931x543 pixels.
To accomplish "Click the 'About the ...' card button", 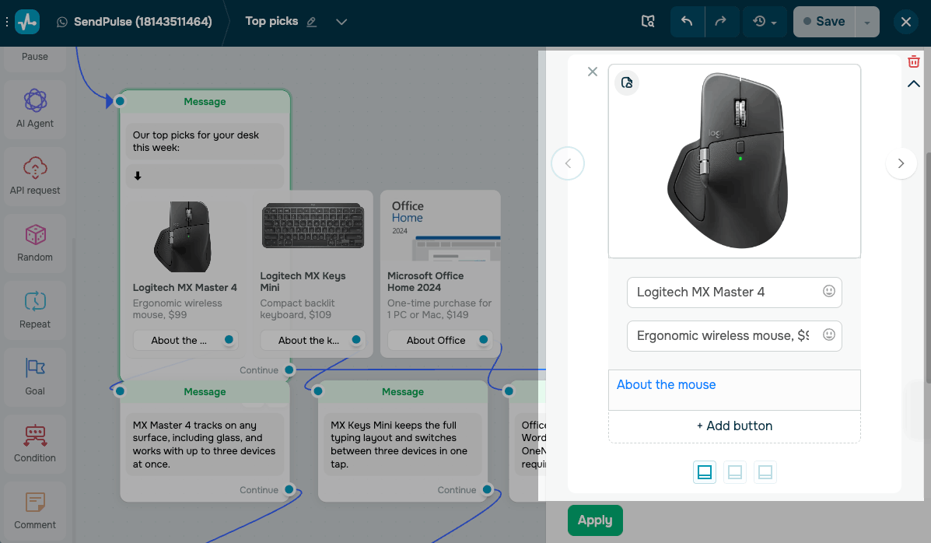I will point(185,341).
